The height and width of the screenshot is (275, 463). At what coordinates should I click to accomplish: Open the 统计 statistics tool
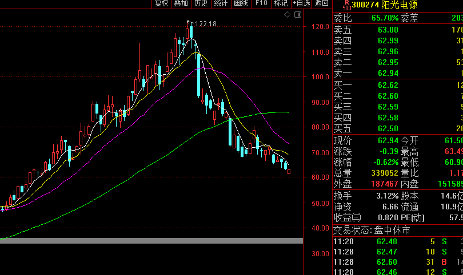pos(221,3)
